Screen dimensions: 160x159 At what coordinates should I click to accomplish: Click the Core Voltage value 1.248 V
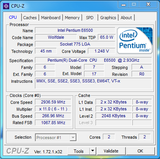click(x=102, y=51)
